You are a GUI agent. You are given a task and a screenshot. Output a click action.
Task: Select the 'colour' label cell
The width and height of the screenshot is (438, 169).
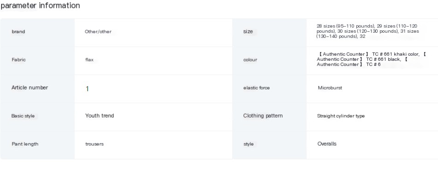pos(269,61)
